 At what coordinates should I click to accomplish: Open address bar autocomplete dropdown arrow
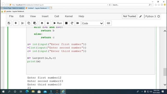click(x=108, y=5)
